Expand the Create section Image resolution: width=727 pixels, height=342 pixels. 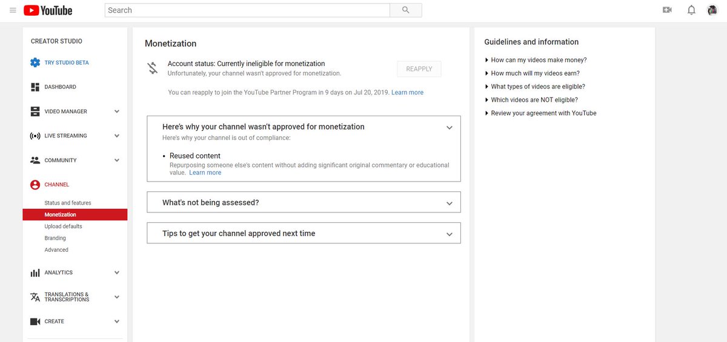[x=117, y=321]
